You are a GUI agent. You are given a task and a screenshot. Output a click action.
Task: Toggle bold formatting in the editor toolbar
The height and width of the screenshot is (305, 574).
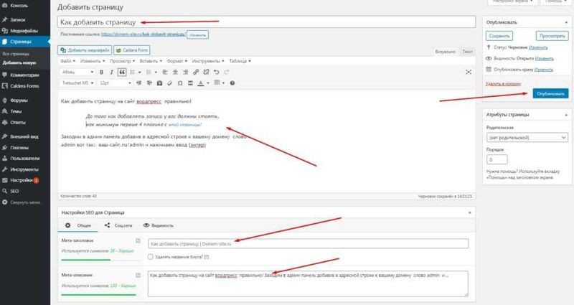pyautogui.click(x=101, y=72)
